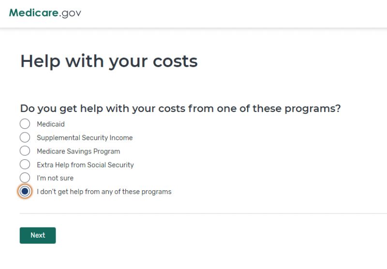Click the I don't get help label text

[104, 192]
